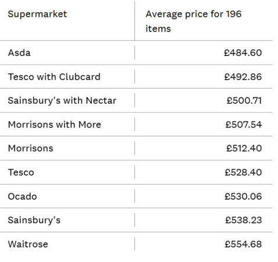Click the £512.40 price value
The image size is (278, 262).
click(x=244, y=148)
